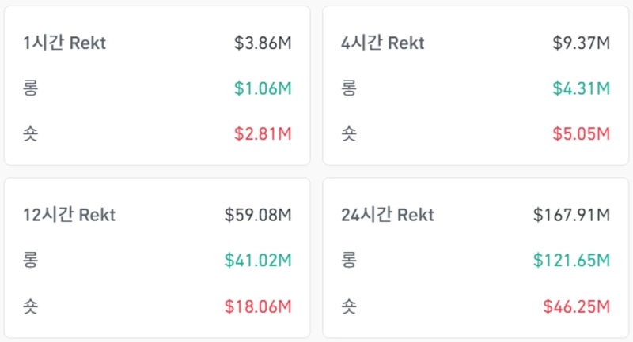Click the red $46.25M short amount

(x=576, y=305)
